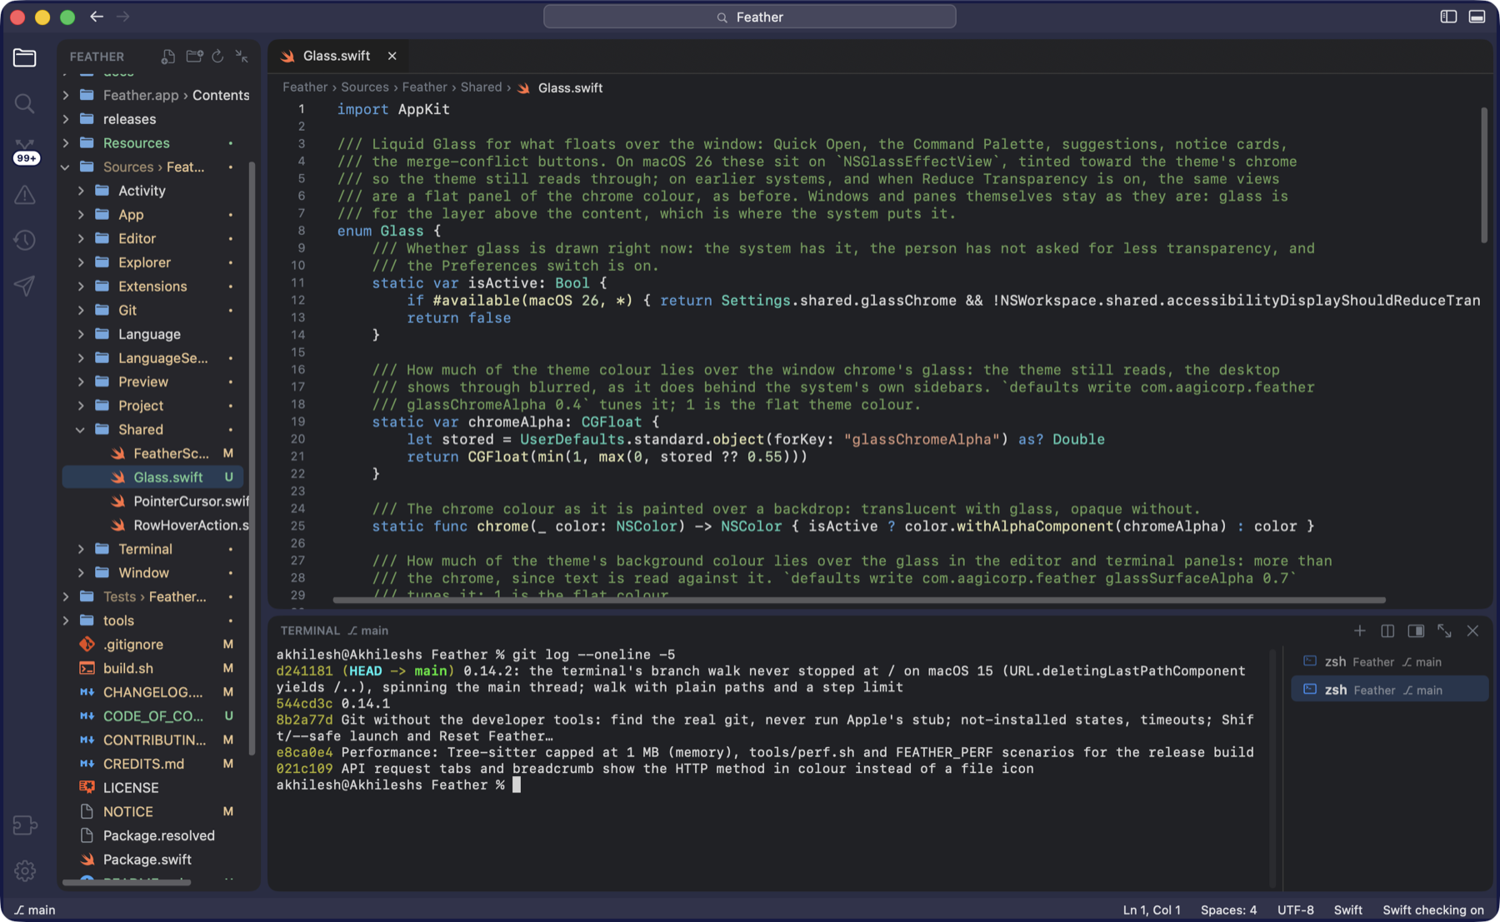Viewport: 1500px width, 922px height.
Task: Click the Sources breadcrumb segment
Action: [364, 87]
